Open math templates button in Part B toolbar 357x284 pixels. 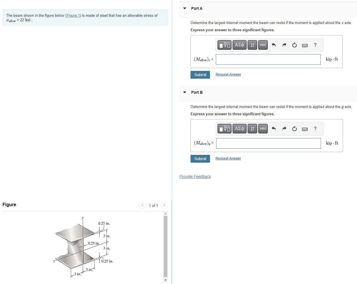[225, 129]
